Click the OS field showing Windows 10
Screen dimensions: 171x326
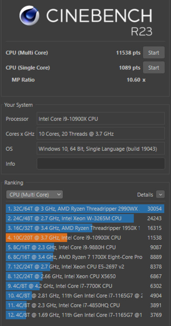coord(101,149)
